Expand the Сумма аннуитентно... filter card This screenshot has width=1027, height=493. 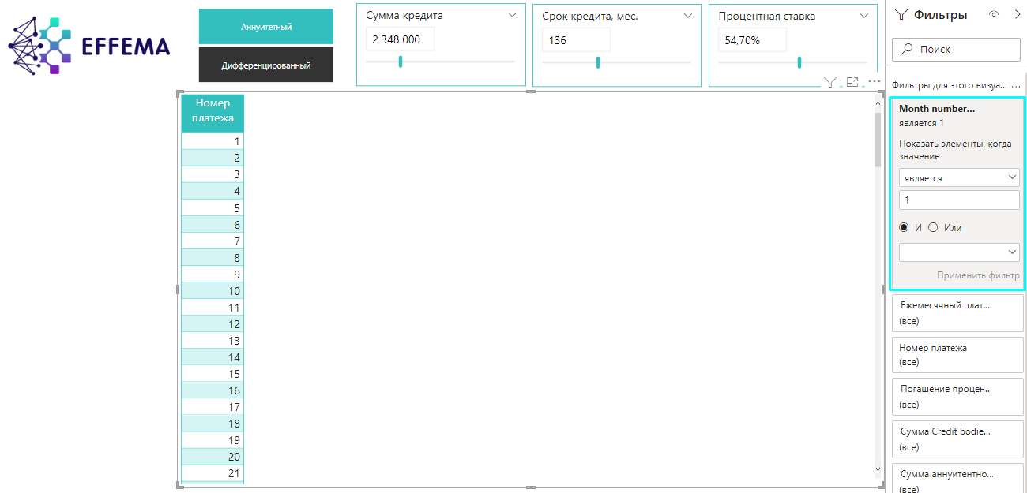[x=957, y=479]
